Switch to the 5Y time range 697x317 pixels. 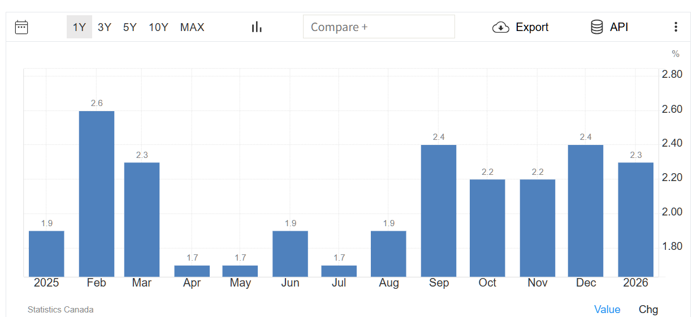(130, 27)
